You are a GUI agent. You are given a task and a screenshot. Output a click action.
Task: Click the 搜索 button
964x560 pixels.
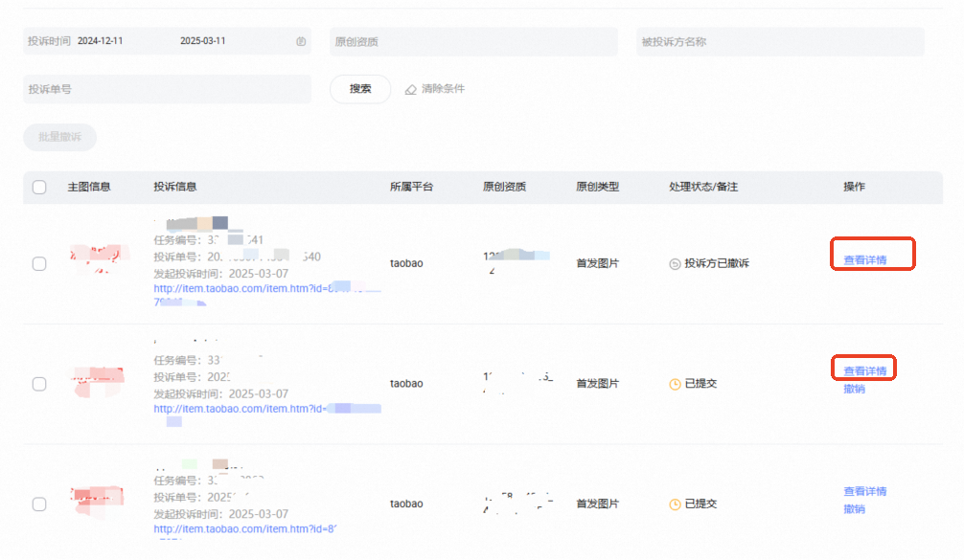click(x=360, y=89)
